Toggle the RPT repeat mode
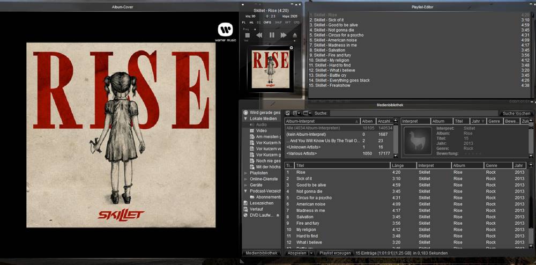This screenshot has height=265, width=536. (x=288, y=23)
